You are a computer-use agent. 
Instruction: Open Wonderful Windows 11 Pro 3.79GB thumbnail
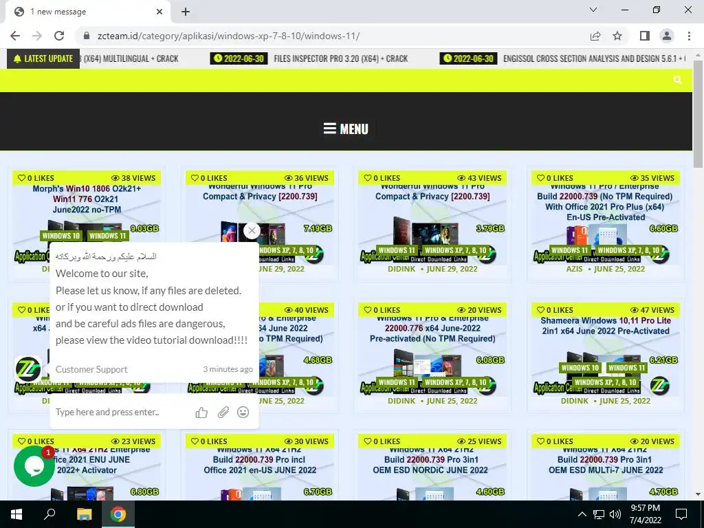coord(432,218)
